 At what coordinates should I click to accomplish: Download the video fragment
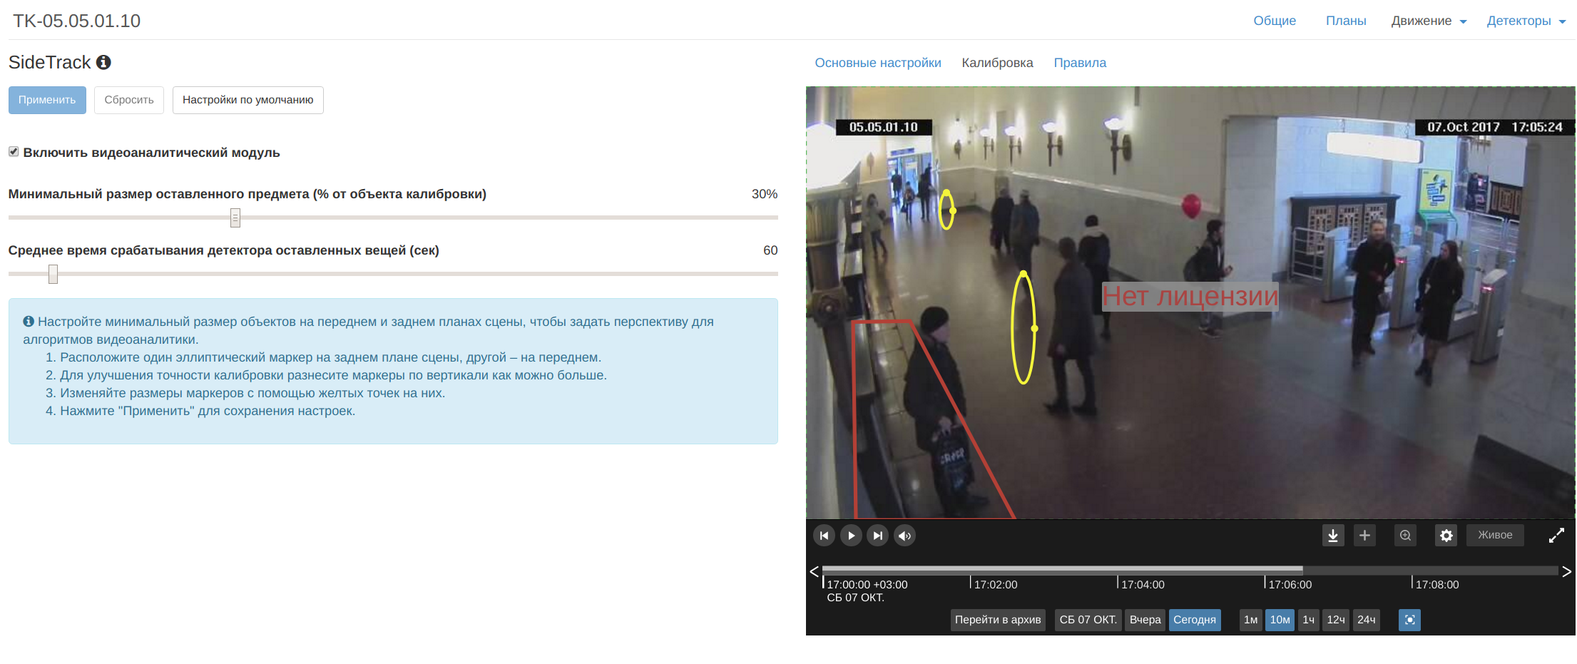point(1333,536)
